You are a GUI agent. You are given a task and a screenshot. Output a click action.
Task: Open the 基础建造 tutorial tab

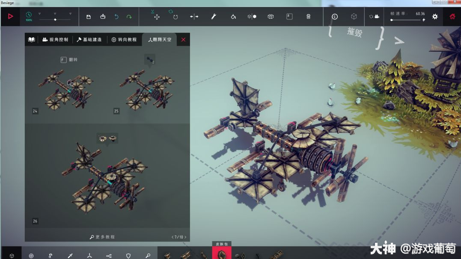pos(89,40)
